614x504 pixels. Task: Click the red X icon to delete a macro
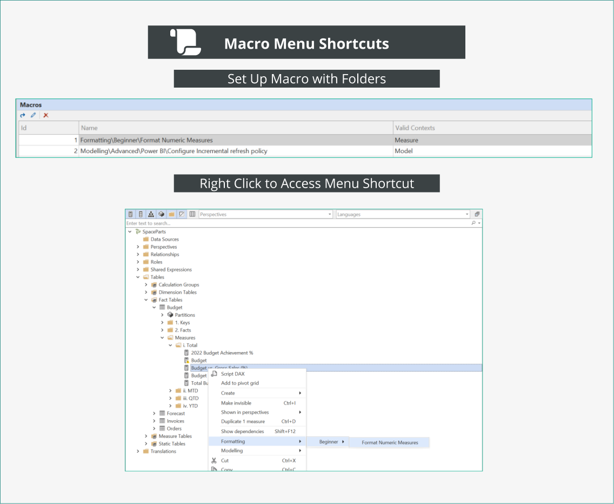[45, 115]
